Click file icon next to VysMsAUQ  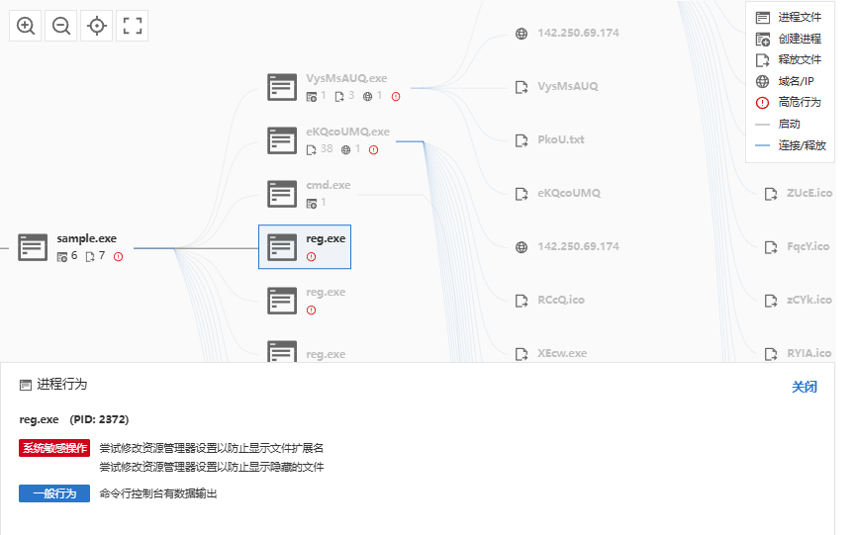click(x=522, y=87)
